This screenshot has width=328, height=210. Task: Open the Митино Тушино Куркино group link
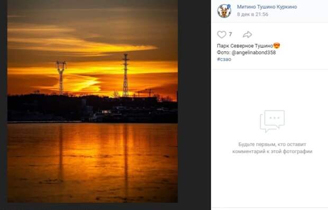tap(267, 7)
